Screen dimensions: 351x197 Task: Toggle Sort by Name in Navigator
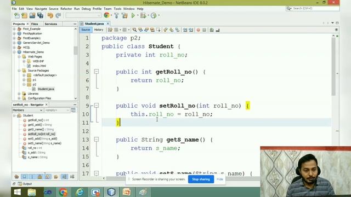coord(65,177)
